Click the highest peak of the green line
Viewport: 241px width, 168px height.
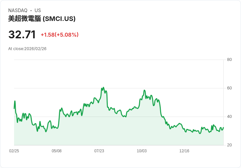pyautogui.click(x=103, y=87)
